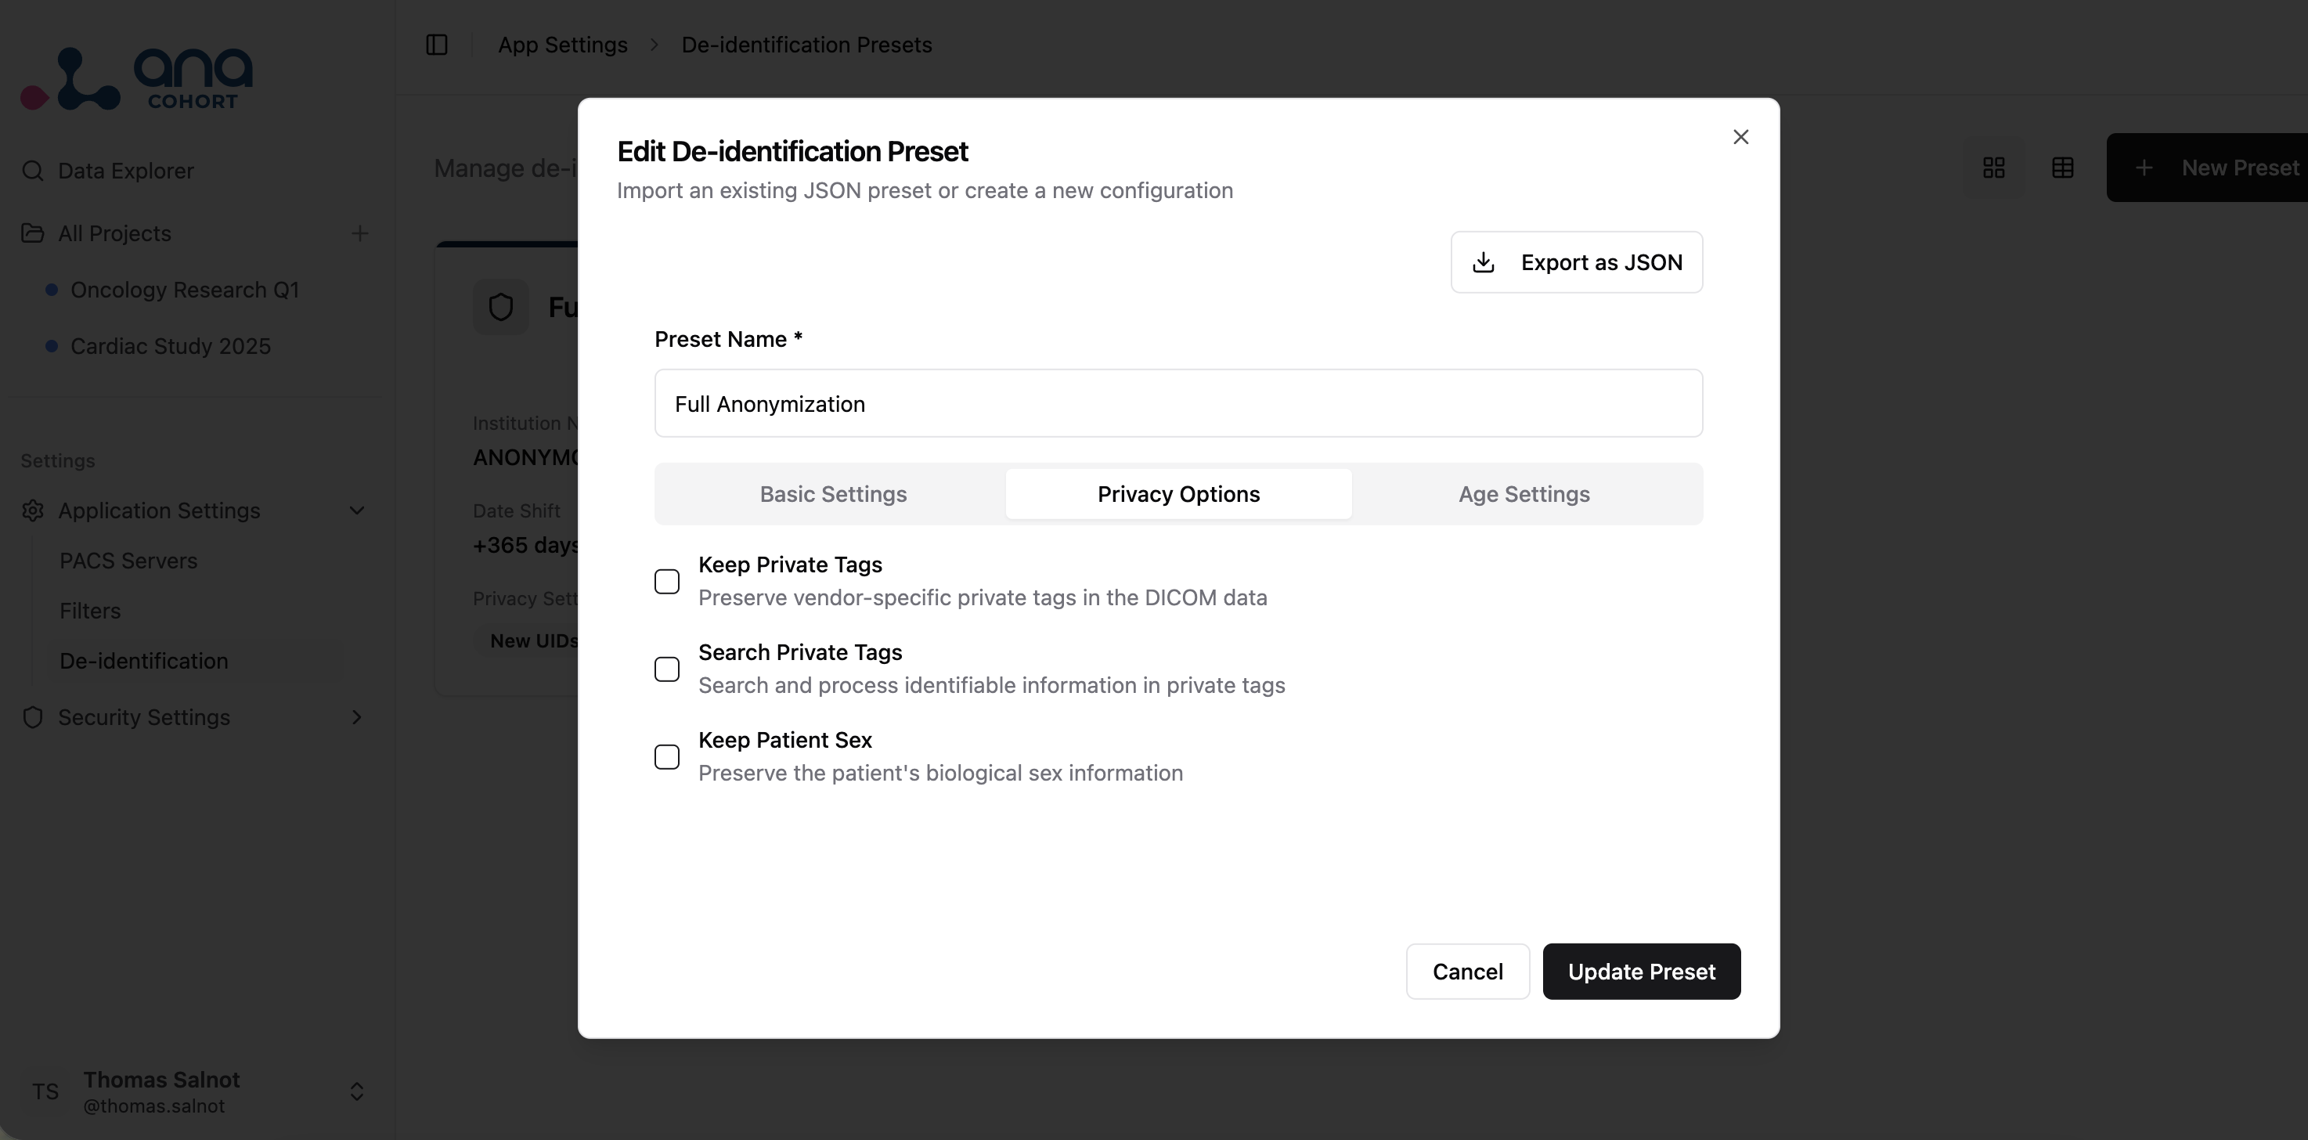2308x1140 pixels.
Task: Edit the Full Anonymization preset name field
Action: pyautogui.click(x=1177, y=403)
